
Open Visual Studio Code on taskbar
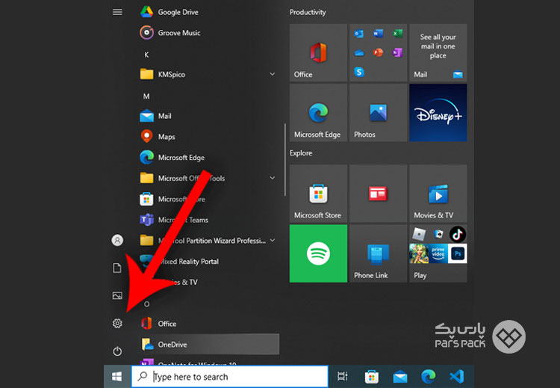click(x=457, y=376)
